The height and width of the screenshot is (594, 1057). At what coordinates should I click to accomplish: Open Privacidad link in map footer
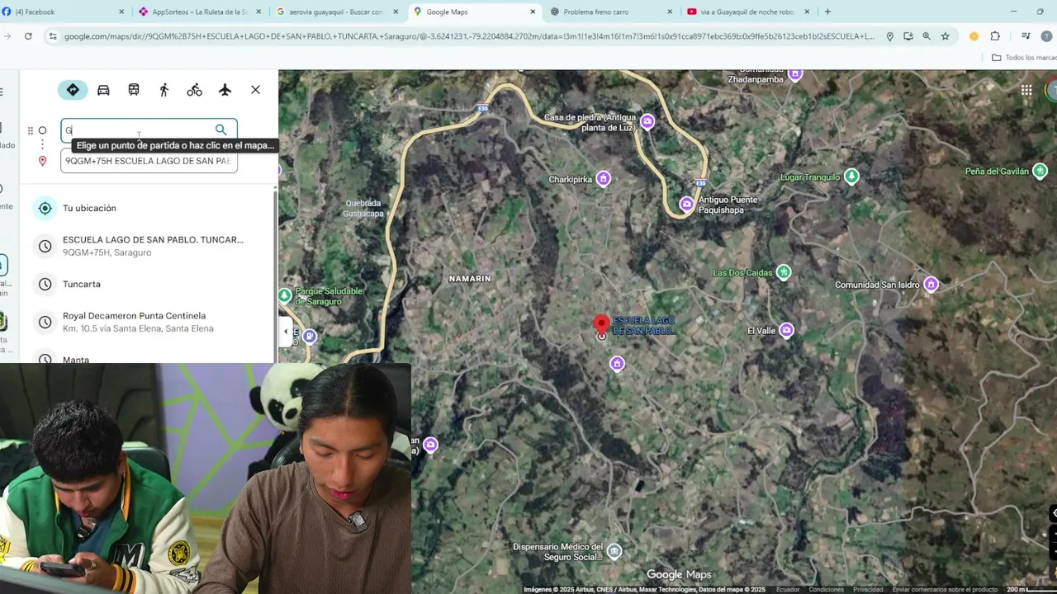point(868,589)
